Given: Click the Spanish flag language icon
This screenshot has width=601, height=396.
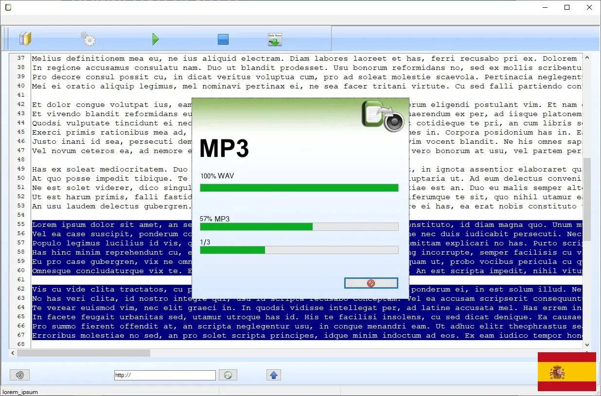Looking at the screenshot, I should 566,372.
